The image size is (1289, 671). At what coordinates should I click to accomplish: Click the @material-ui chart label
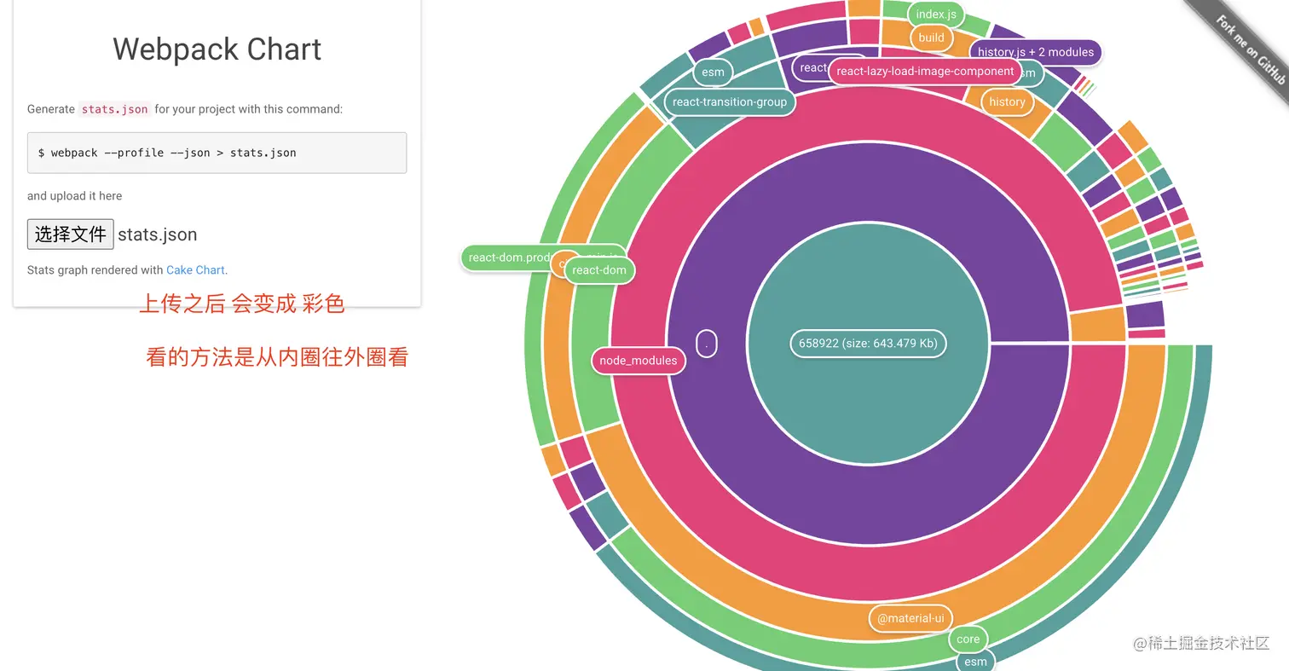[910, 618]
